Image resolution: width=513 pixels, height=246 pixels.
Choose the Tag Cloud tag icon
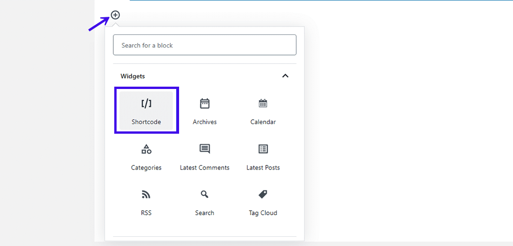(x=263, y=194)
